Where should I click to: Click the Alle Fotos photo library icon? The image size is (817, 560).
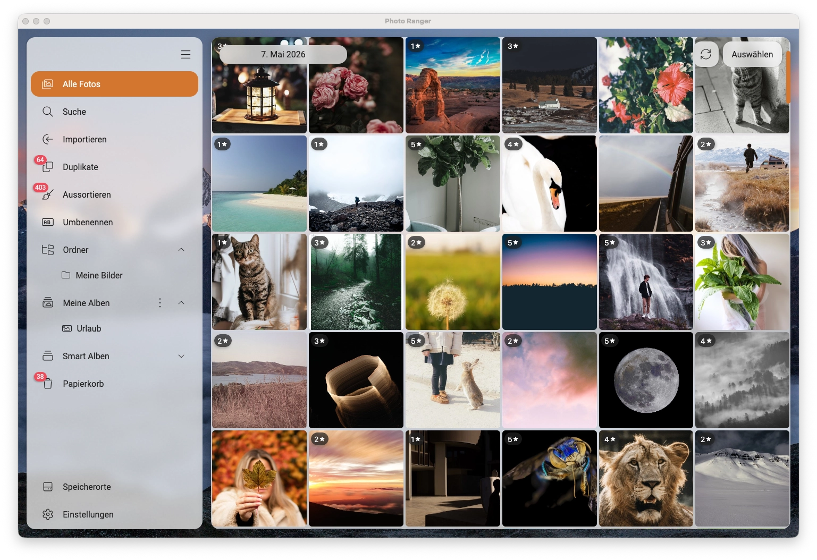pos(48,84)
